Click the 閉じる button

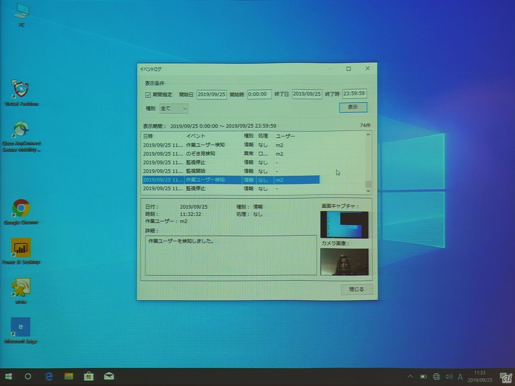click(x=356, y=289)
